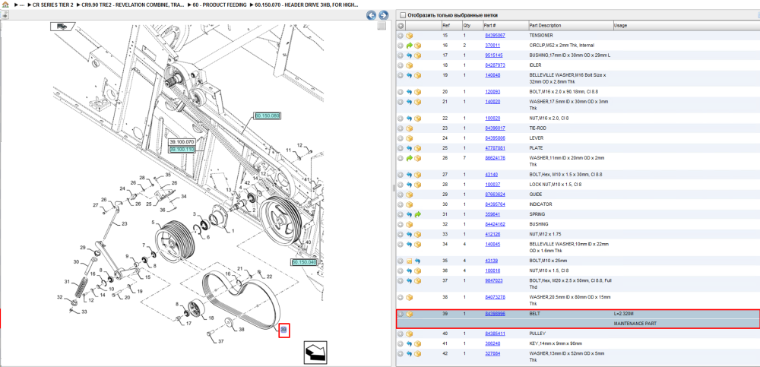Toggle selection circle for GUIDE row
This screenshot has height=367, width=760.
(x=401, y=195)
